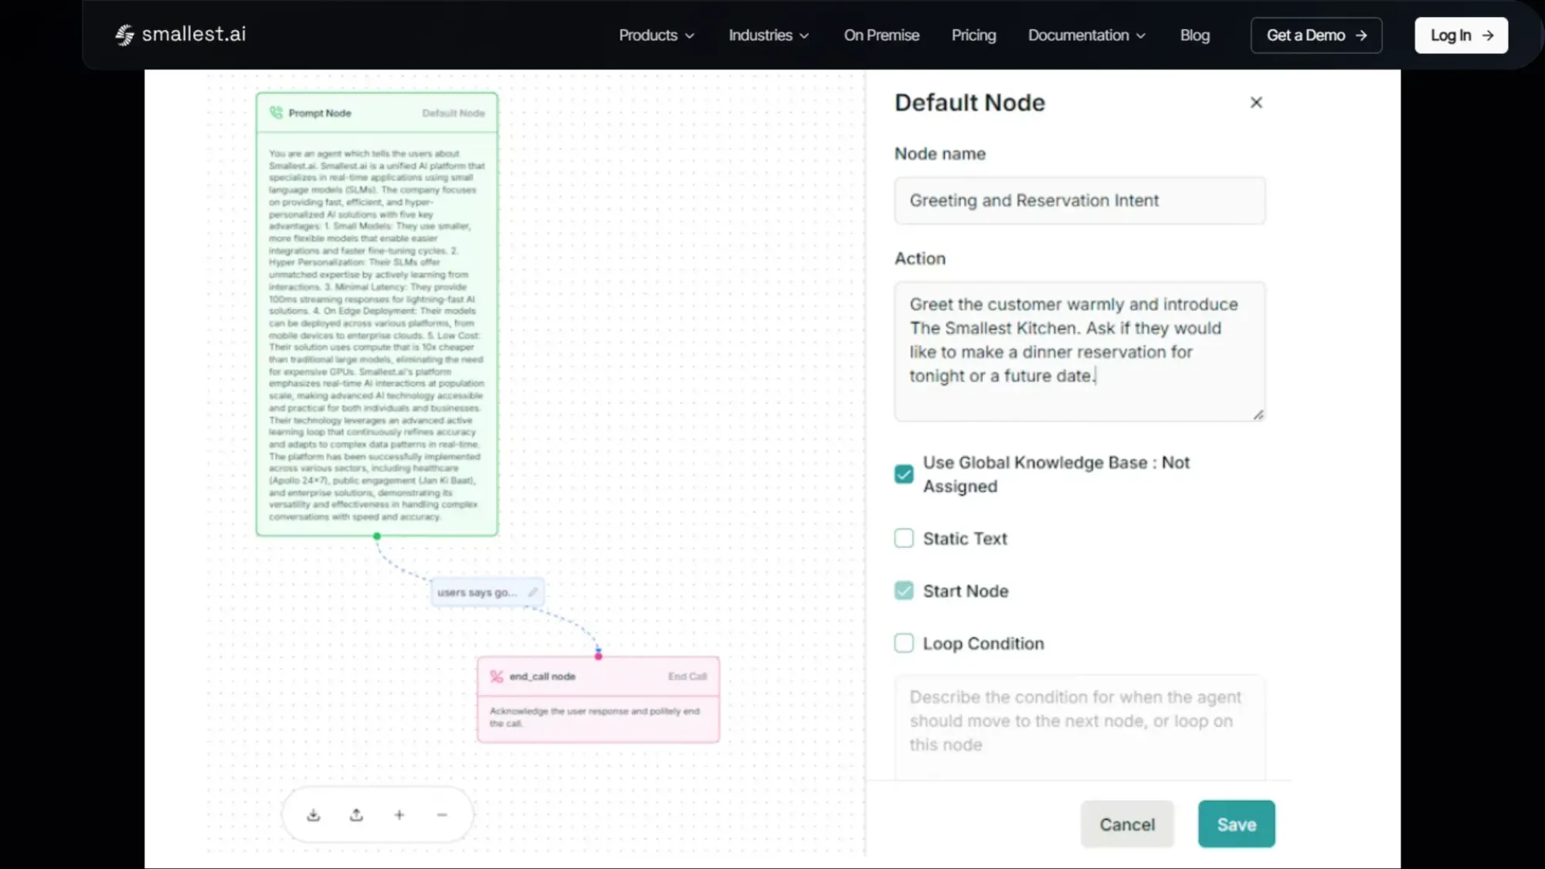
Task: Edit the 'users says go...' edge label pencil
Action: [533, 592]
